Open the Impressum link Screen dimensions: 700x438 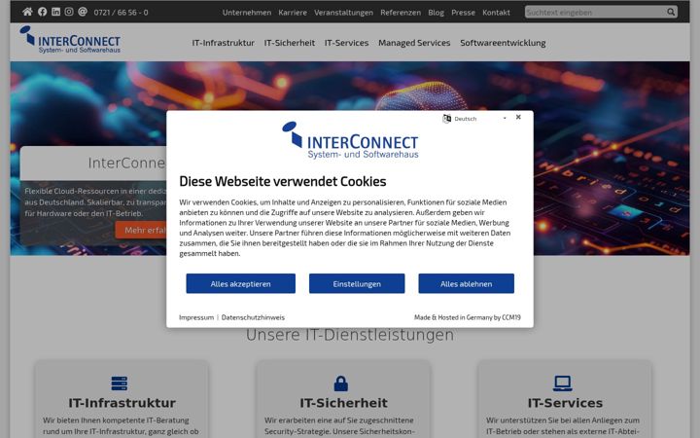(x=196, y=317)
